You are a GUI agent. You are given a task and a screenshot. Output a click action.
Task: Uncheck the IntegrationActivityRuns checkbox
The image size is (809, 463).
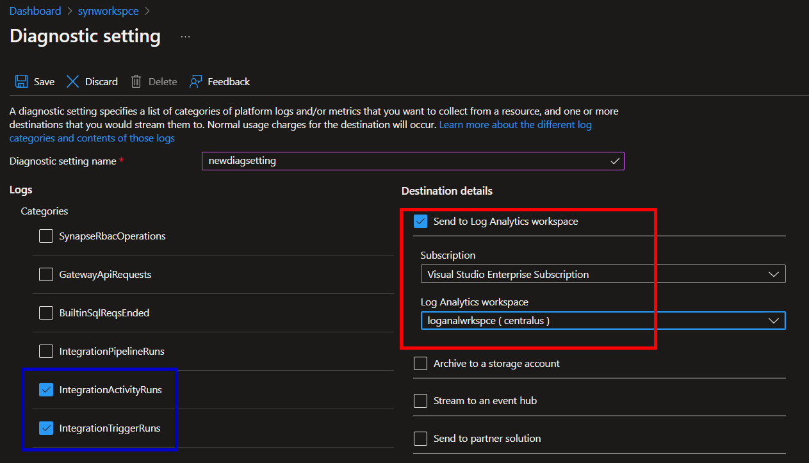(46, 390)
